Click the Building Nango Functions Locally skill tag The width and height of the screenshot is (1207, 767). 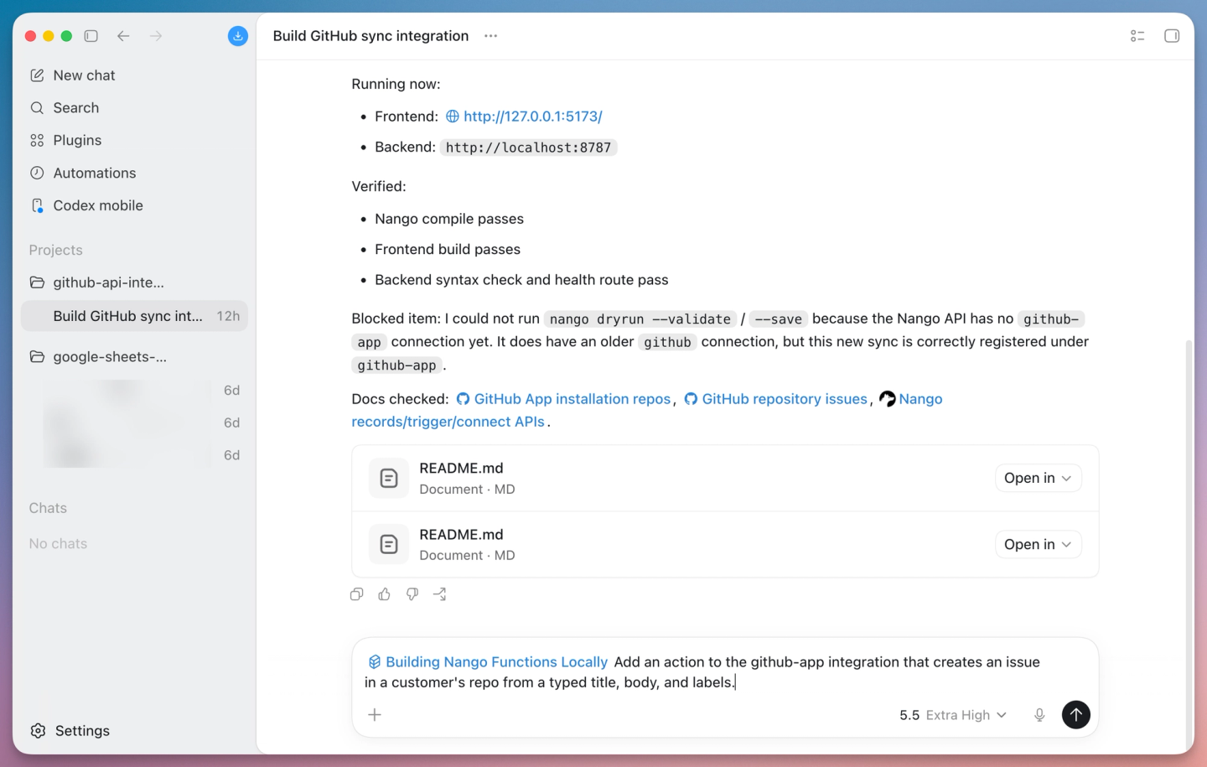[488, 662]
